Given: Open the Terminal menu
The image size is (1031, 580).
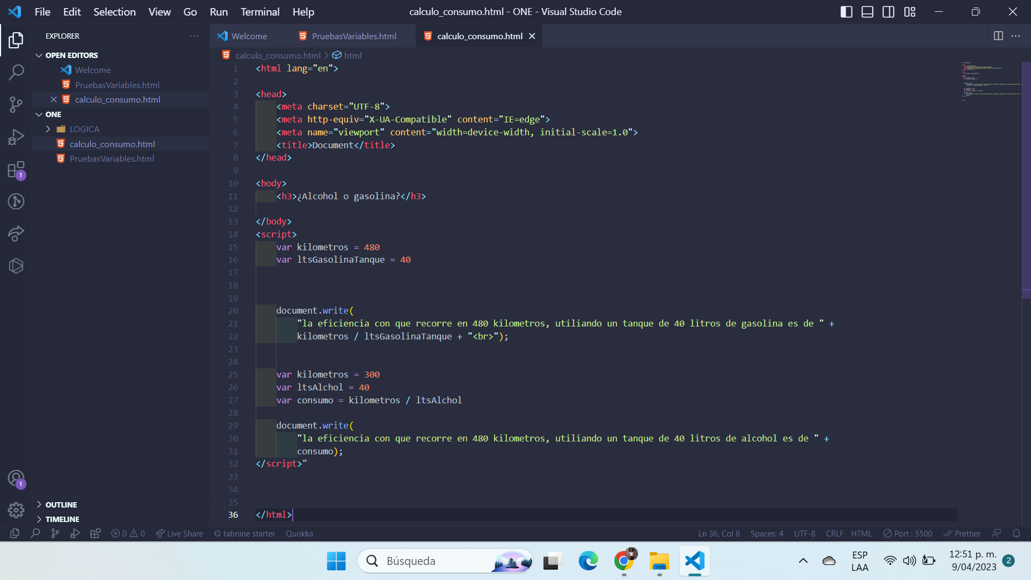Looking at the screenshot, I should click(259, 11).
